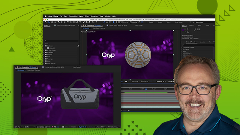240x135 pixels.
Task: Select the Type text tool
Action: pyautogui.click(x=80, y=22)
